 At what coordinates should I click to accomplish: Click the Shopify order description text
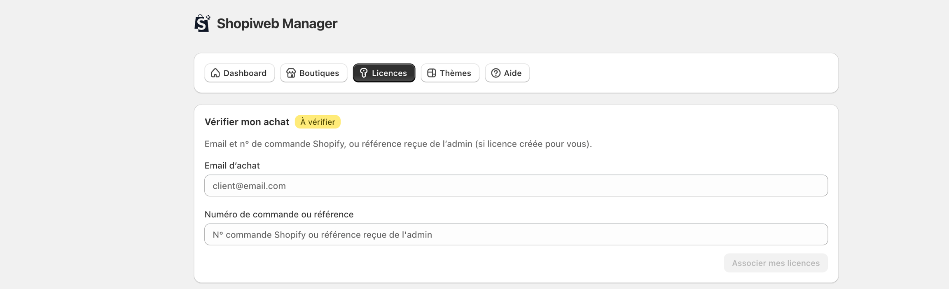pos(398,144)
